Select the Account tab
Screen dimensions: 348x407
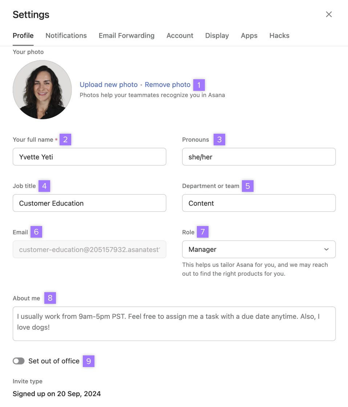click(180, 35)
